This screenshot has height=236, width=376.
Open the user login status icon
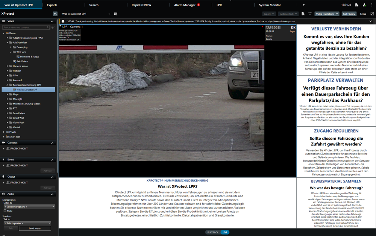coord(364,5)
